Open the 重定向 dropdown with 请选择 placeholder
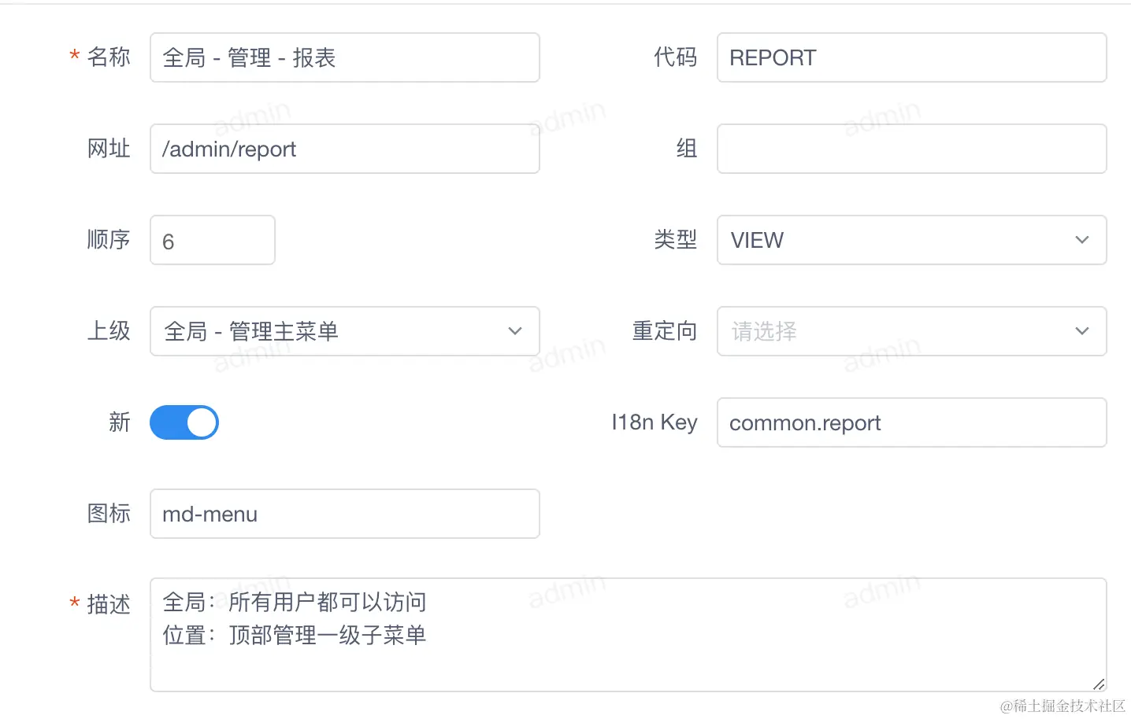This screenshot has height=719, width=1131. (898, 331)
